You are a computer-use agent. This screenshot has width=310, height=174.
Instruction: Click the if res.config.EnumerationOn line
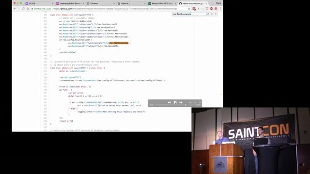(76, 40)
